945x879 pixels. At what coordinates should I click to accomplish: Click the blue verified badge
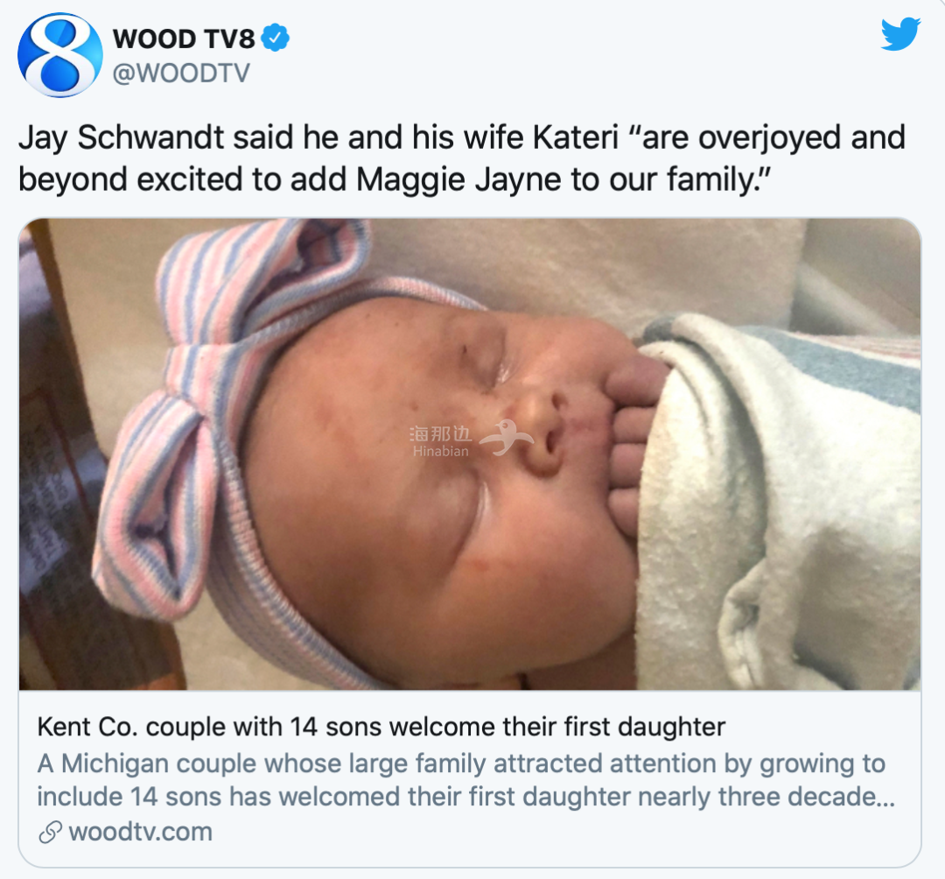pos(276,38)
